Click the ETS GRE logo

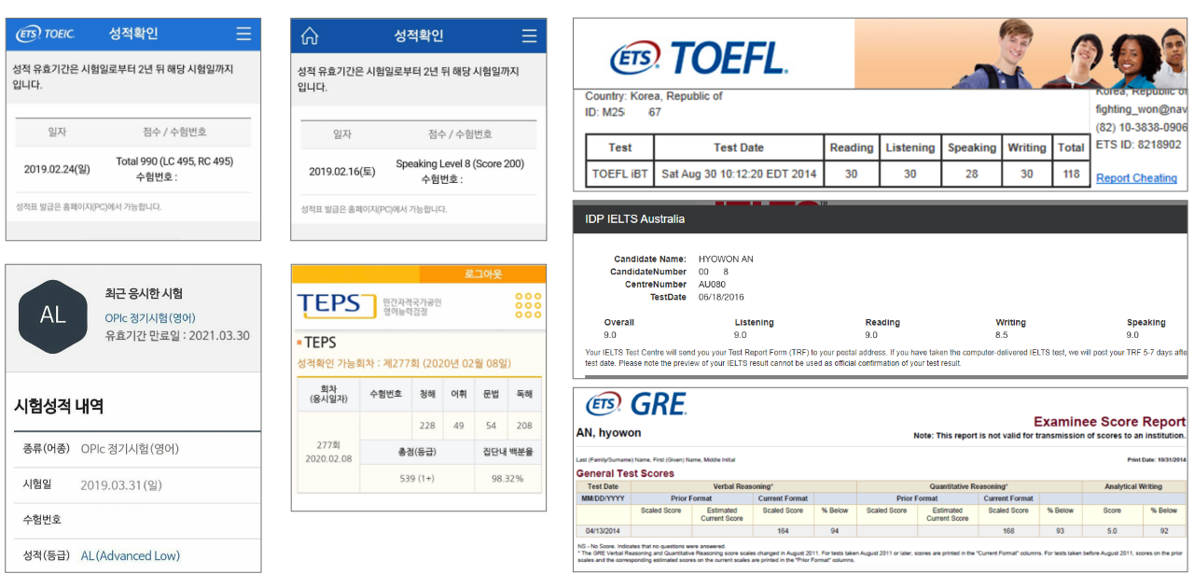coord(636,405)
